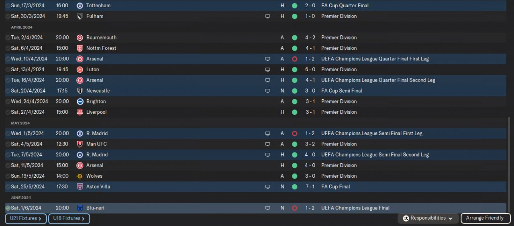The height and width of the screenshot is (226, 514).
Task: Click the vertical scrollbar on the fixtures list
Action: click(509, 161)
